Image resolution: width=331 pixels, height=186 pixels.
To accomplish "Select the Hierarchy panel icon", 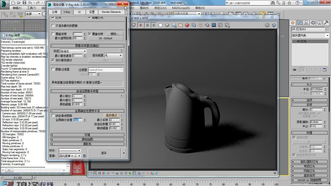I will (306, 23).
